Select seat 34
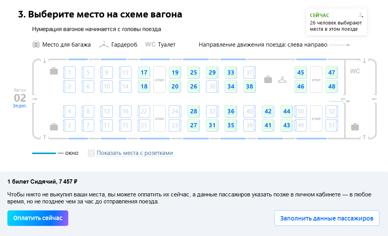 click(231, 87)
